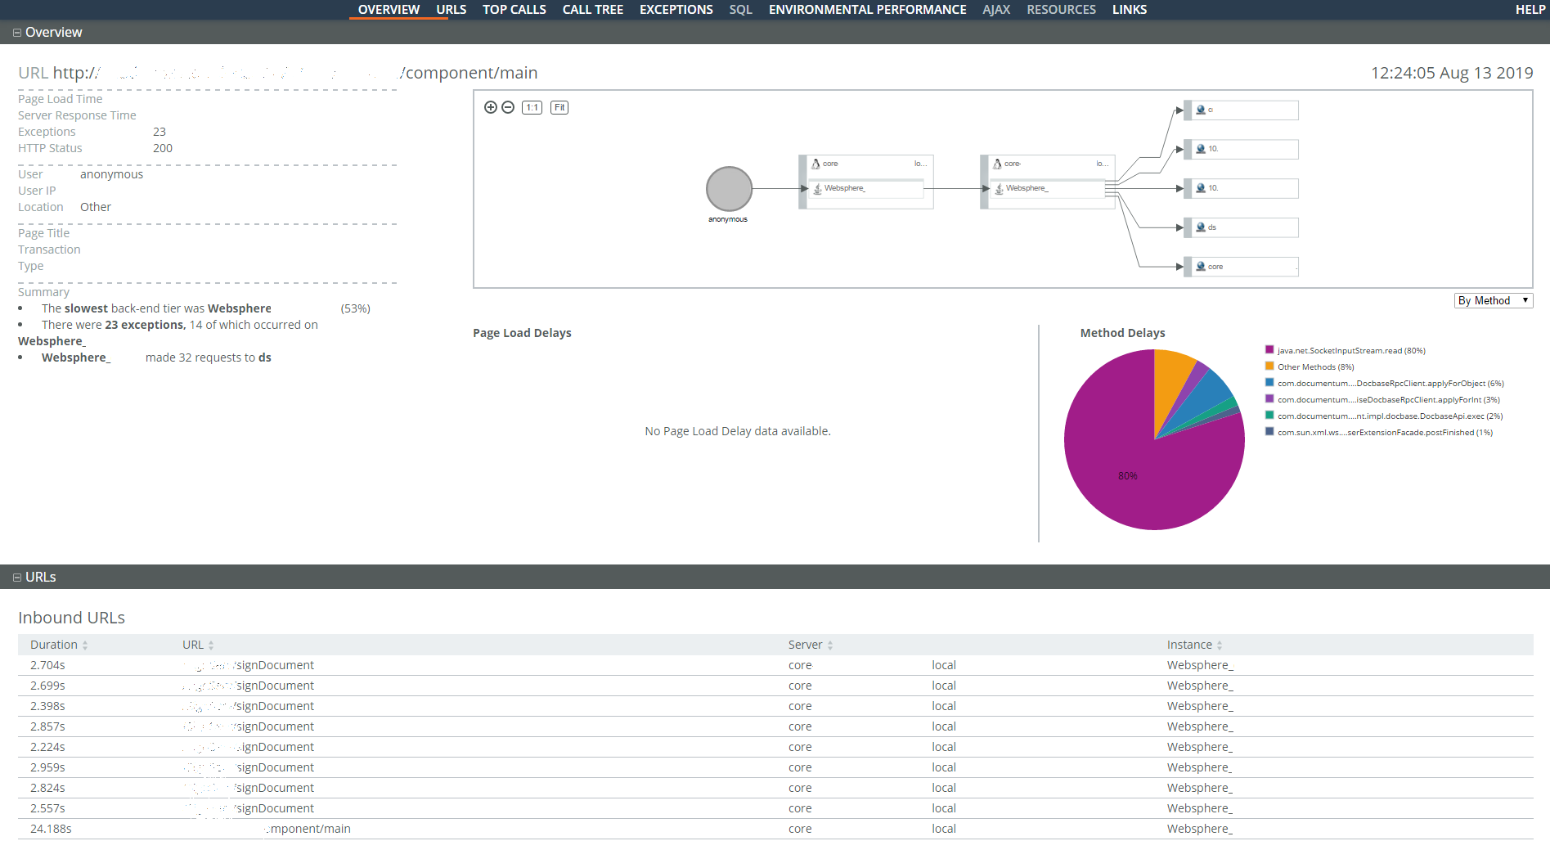Sort table by the Duration column arrows

coord(85,645)
